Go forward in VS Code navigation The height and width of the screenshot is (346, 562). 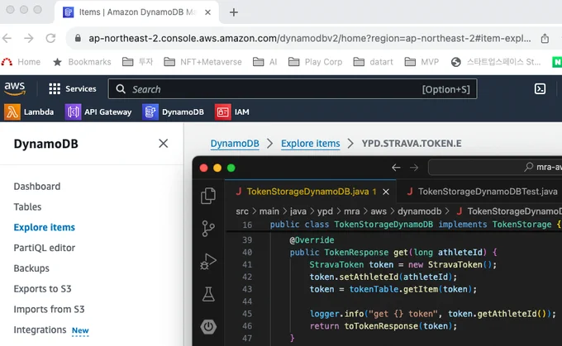(x=414, y=168)
